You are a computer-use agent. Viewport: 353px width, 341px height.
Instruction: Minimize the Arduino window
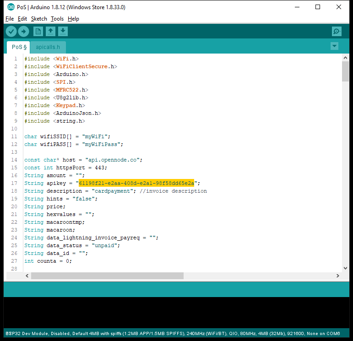297,7
